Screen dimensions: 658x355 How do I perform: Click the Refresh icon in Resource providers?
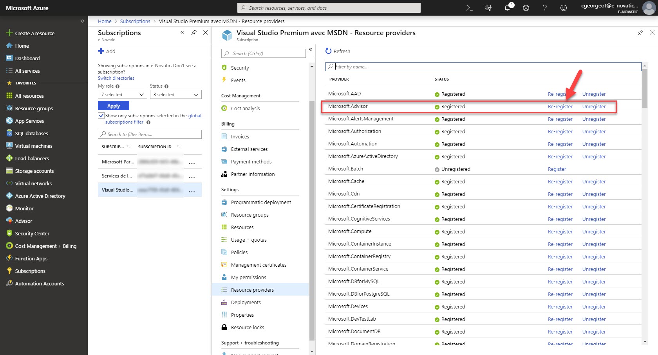pos(328,51)
